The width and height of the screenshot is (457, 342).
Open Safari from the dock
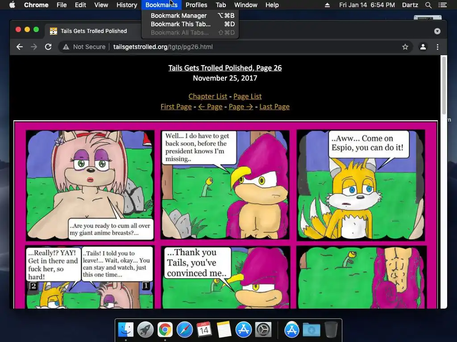184,330
